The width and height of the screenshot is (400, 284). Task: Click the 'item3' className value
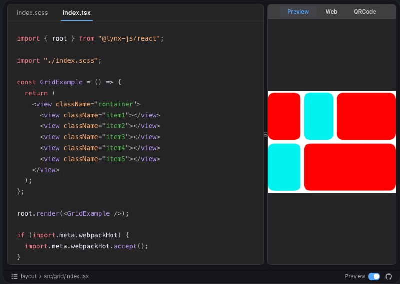[116, 137]
